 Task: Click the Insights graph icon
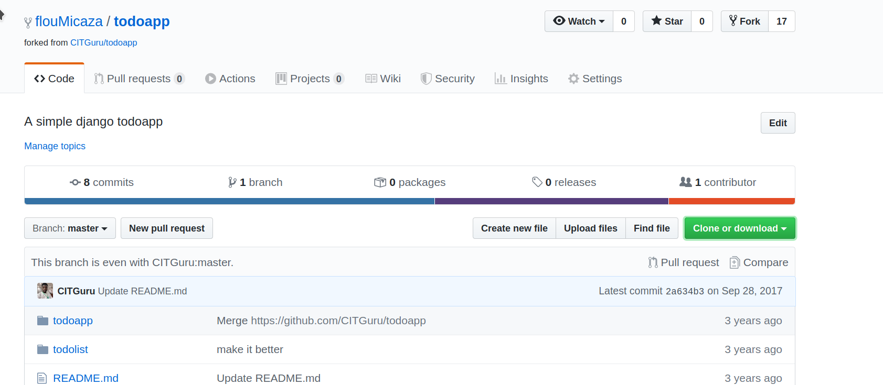[500, 79]
